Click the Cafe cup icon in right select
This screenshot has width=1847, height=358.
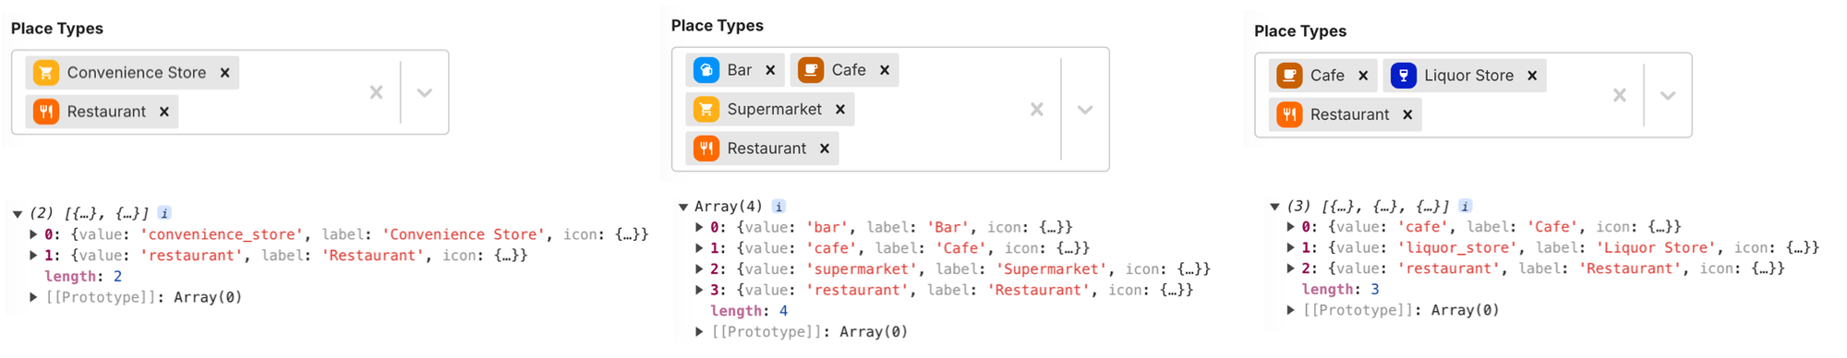tap(1289, 76)
